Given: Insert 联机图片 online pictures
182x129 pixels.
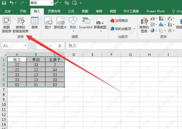Looking at the screenshot, I should (x=60, y=23).
